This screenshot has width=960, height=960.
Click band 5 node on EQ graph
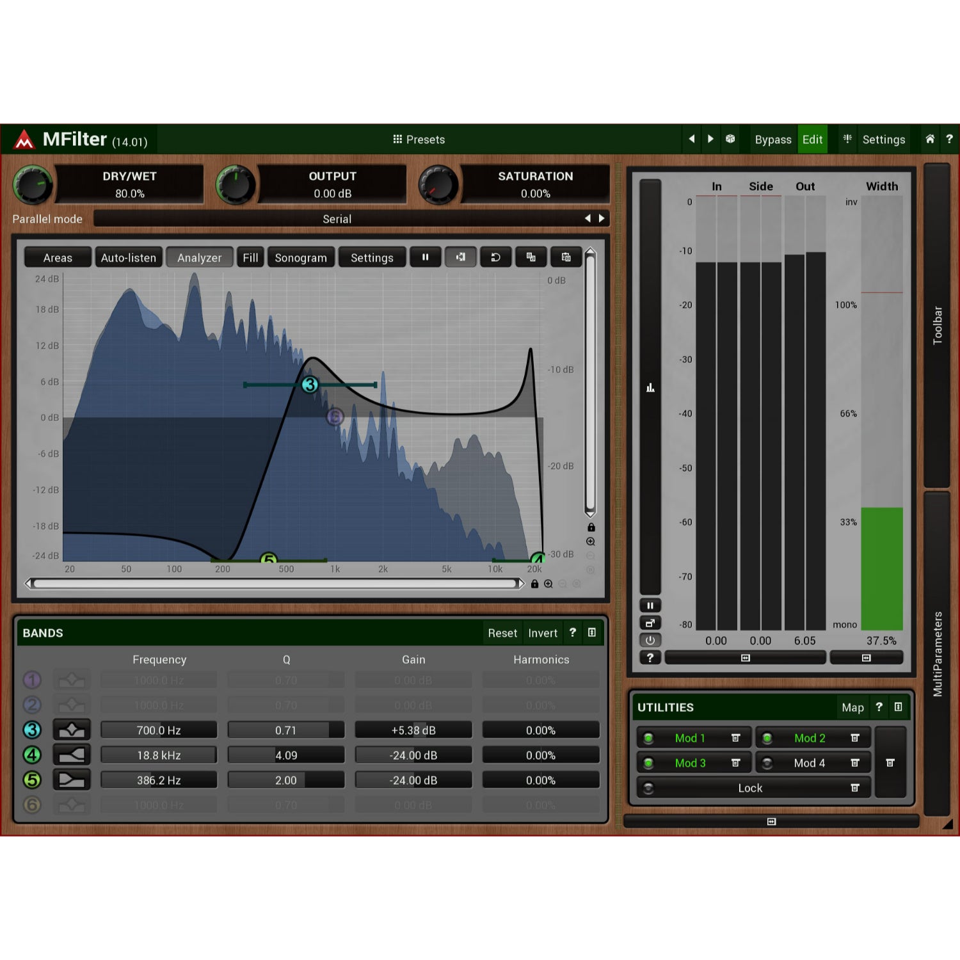pos(269,559)
